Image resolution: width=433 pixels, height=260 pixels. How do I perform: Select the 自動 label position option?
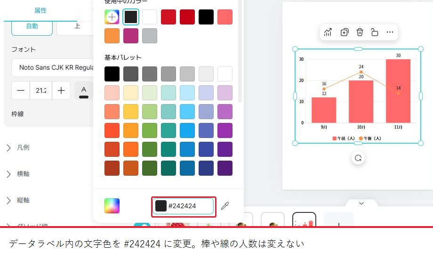point(32,27)
